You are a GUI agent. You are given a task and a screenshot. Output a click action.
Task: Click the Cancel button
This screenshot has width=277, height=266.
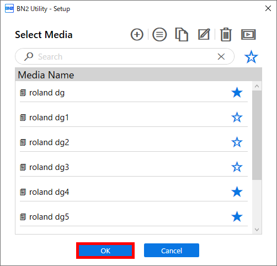(x=172, y=251)
